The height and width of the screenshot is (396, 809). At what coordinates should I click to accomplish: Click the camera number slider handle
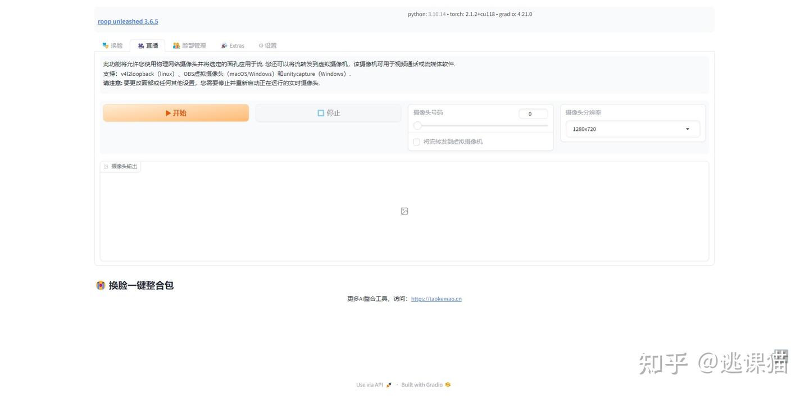[x=417, y=126]
